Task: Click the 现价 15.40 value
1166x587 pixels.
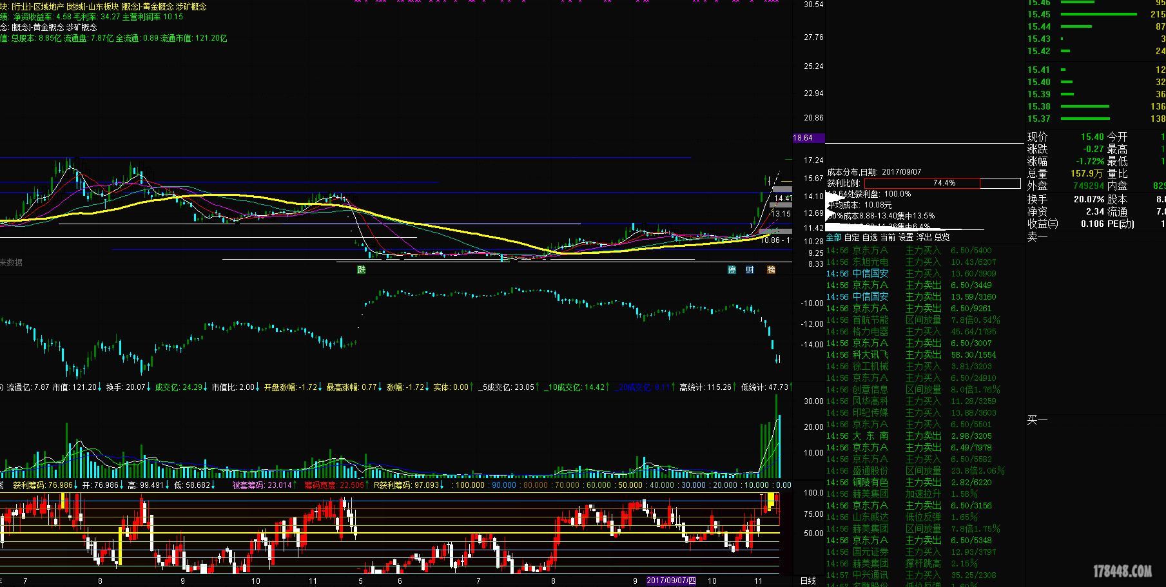Action: point(1092,137)
